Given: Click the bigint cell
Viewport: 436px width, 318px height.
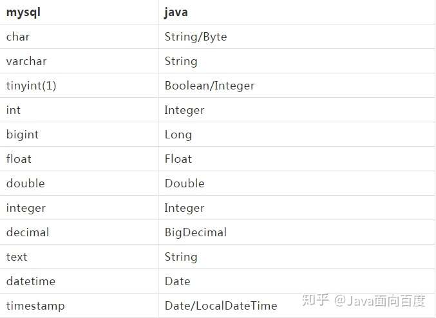Looking at the screenshot, I should click(23, 135).
